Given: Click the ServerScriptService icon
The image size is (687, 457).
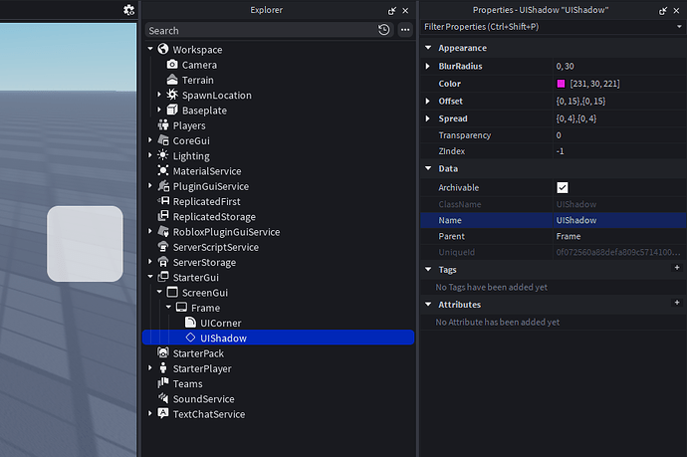Looking at the screenshot, I should point(163,247).
